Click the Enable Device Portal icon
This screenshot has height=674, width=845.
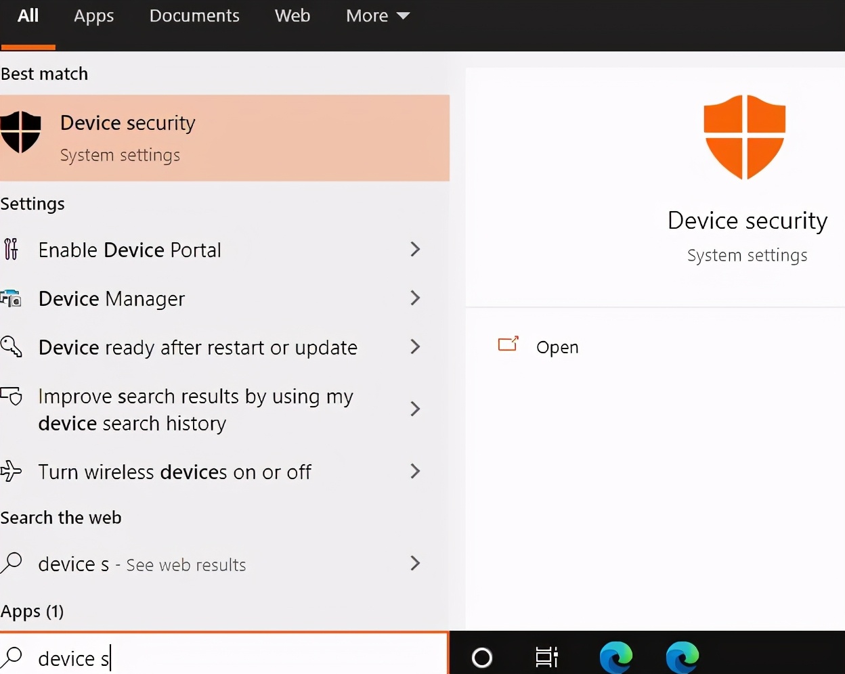click(11, 250)
